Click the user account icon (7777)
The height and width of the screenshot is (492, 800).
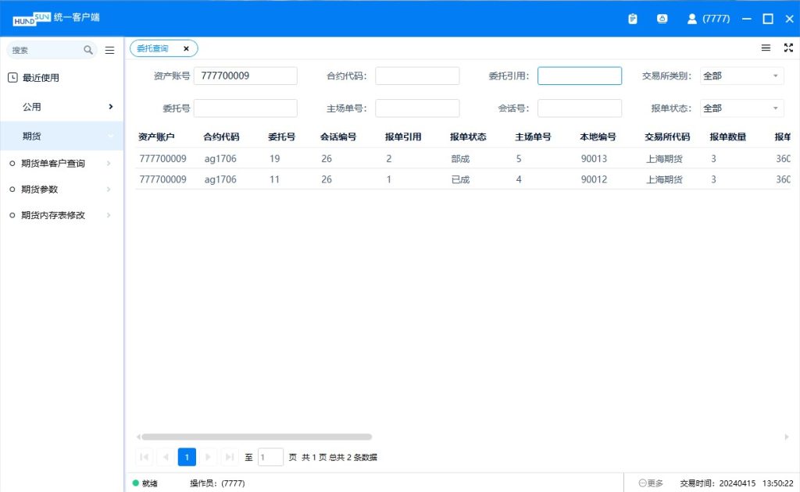click(x=691, y=19)
